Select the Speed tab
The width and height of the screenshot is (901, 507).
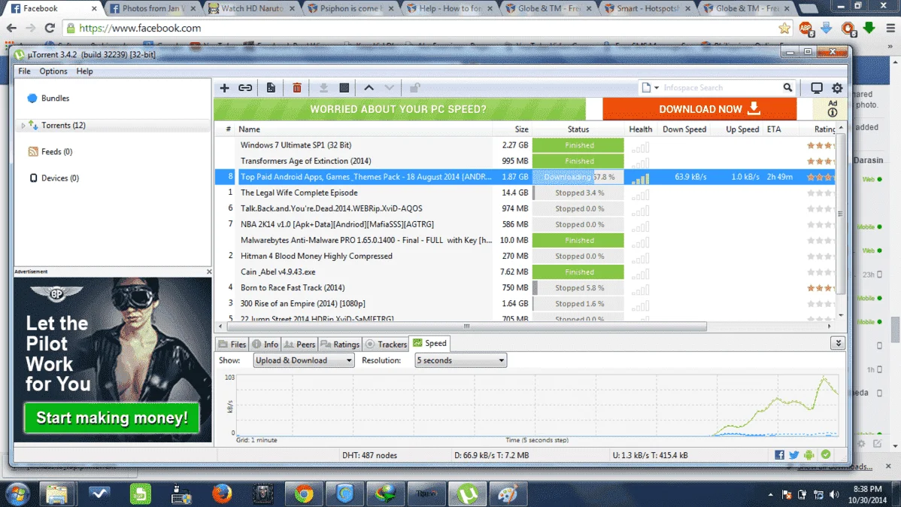(429, 343)
